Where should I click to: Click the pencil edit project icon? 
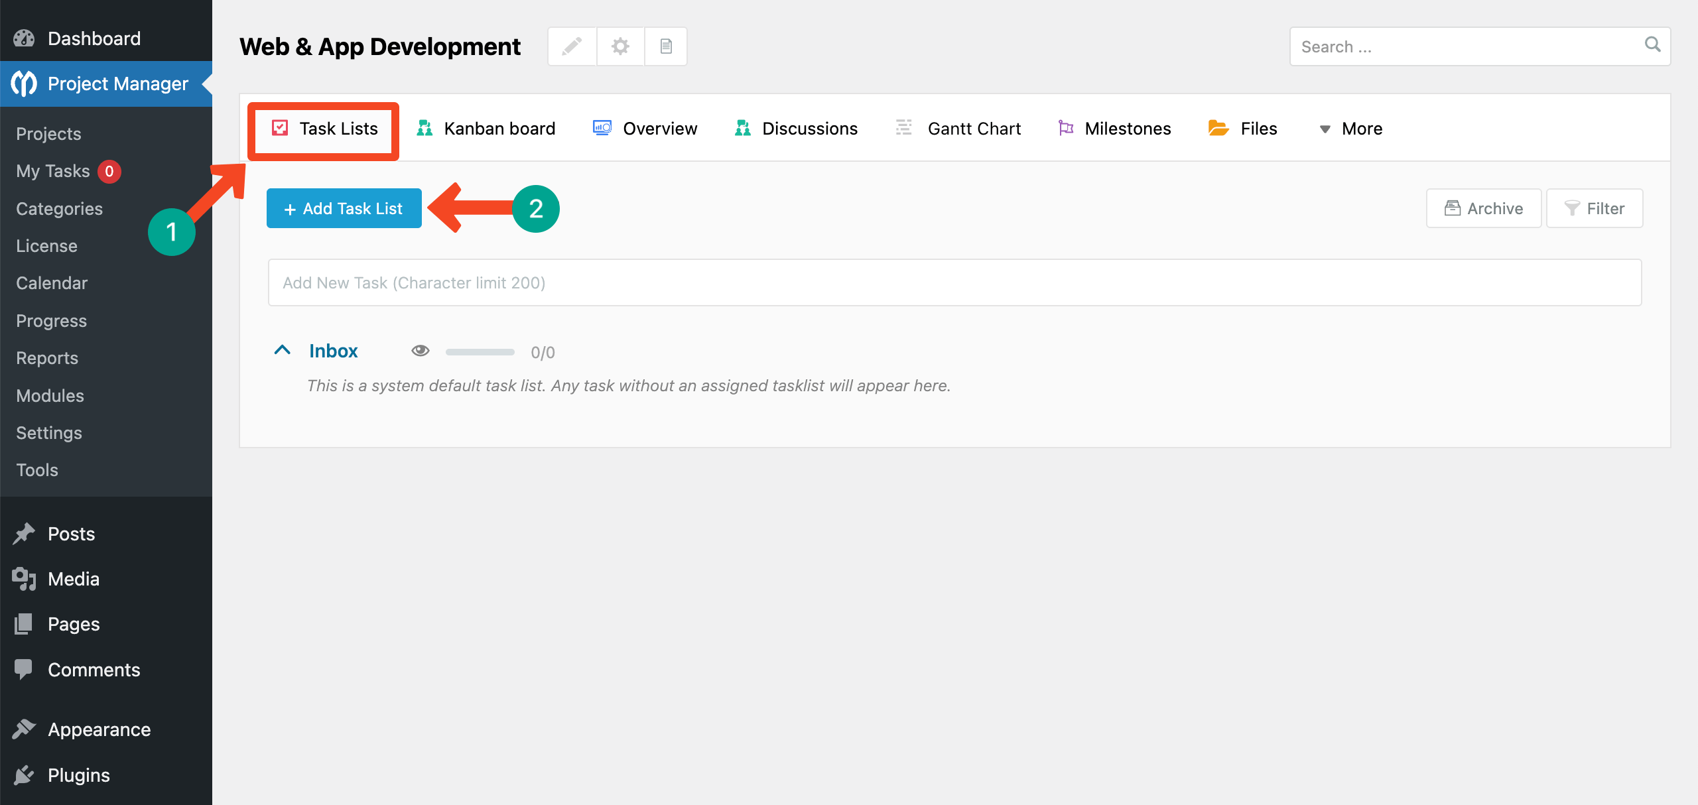[572, 46]
